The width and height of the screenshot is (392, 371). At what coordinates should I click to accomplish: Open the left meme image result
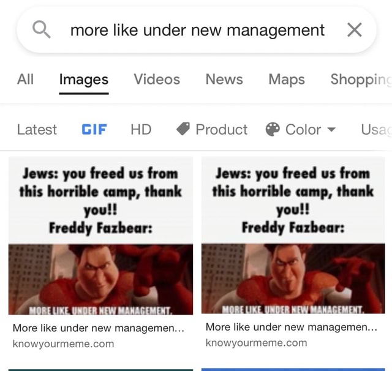click(x=100, y=236)
